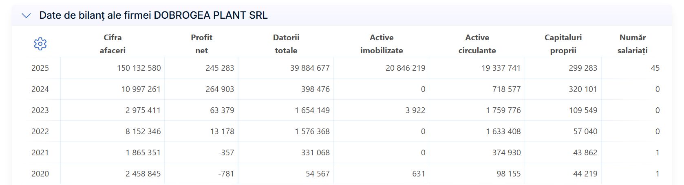Select the 2021 year row label

40,152
